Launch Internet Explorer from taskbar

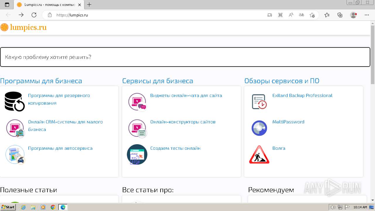click(23, 207)
